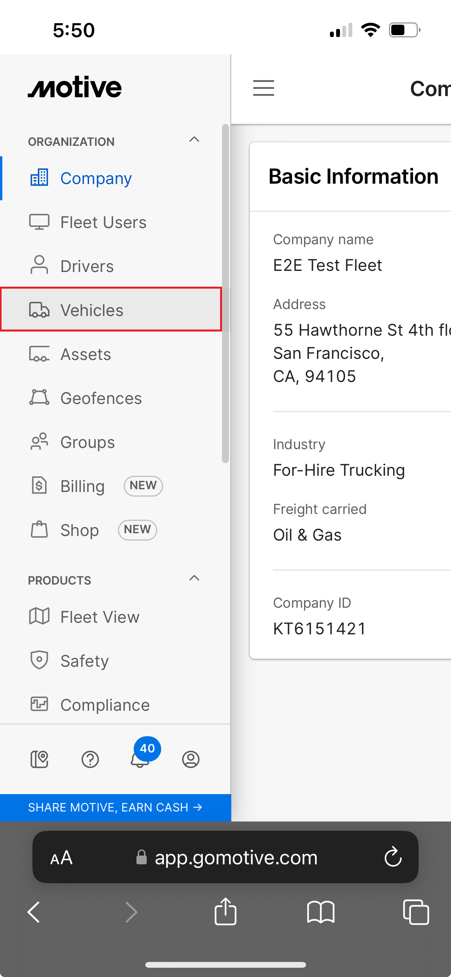Click the Groups people icon
Viewport: 451px width, 977px height.
pos(39,441)
